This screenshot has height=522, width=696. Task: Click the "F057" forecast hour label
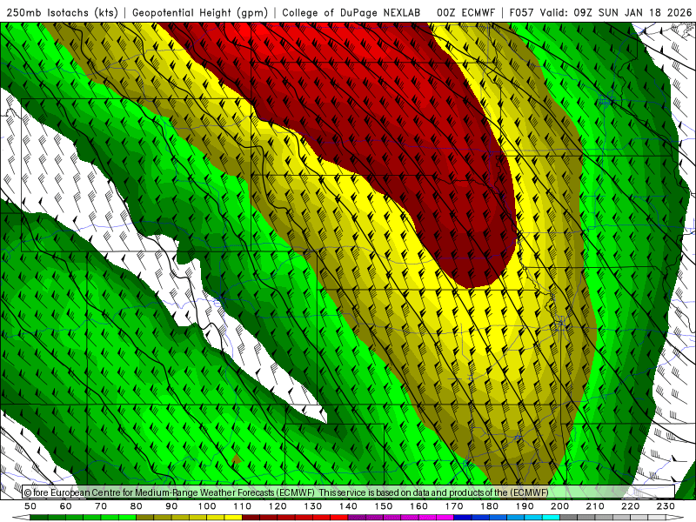pos(521,12)
